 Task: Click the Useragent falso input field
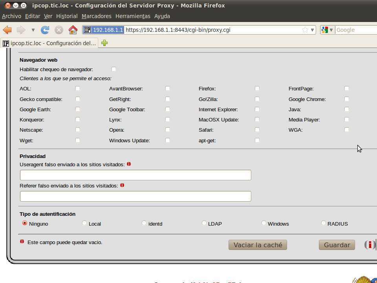tap(135, 175)
